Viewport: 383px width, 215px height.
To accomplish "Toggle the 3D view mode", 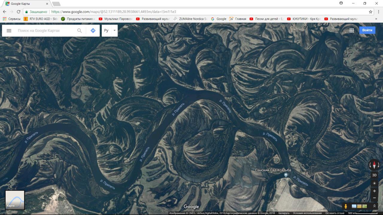I will (x=374, y=175).
